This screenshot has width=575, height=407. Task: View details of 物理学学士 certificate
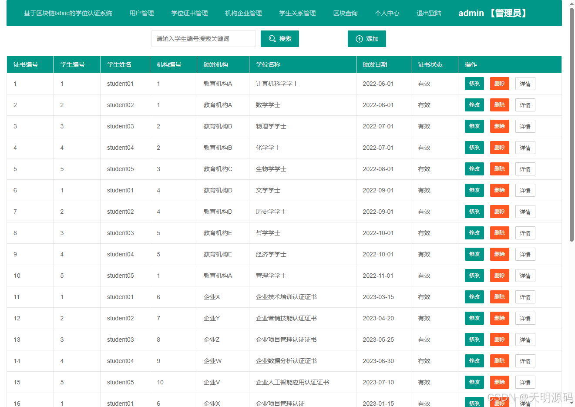525,126
